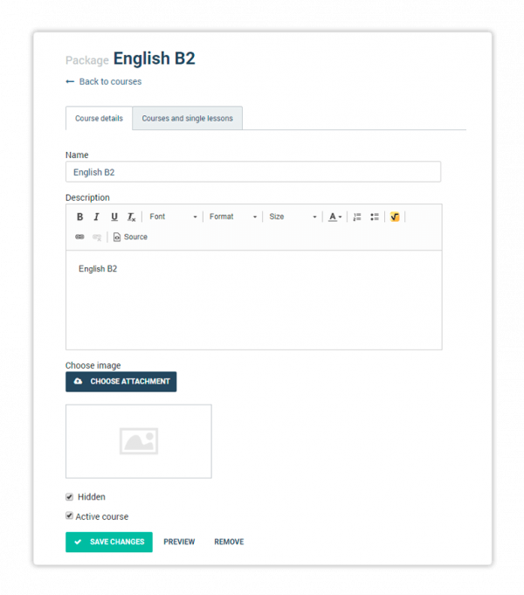Open the Size dropdown
This screenshot has height=595, width=524.
[293, 217]
